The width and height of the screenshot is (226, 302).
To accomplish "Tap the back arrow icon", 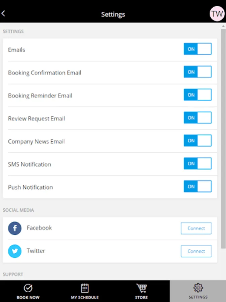I will (x=3, y=14).
